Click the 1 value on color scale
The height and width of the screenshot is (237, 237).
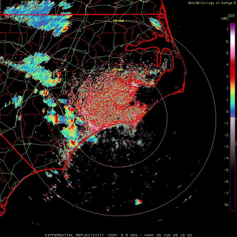(227, 100)
